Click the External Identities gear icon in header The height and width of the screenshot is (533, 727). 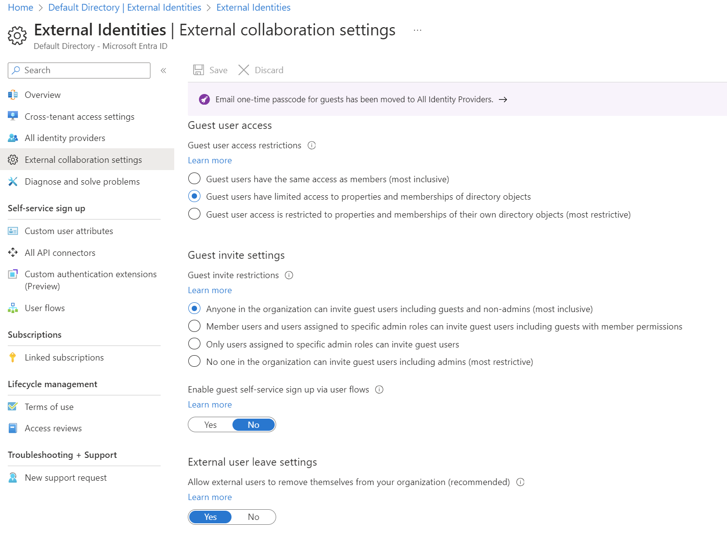click(x=17, y=36)
